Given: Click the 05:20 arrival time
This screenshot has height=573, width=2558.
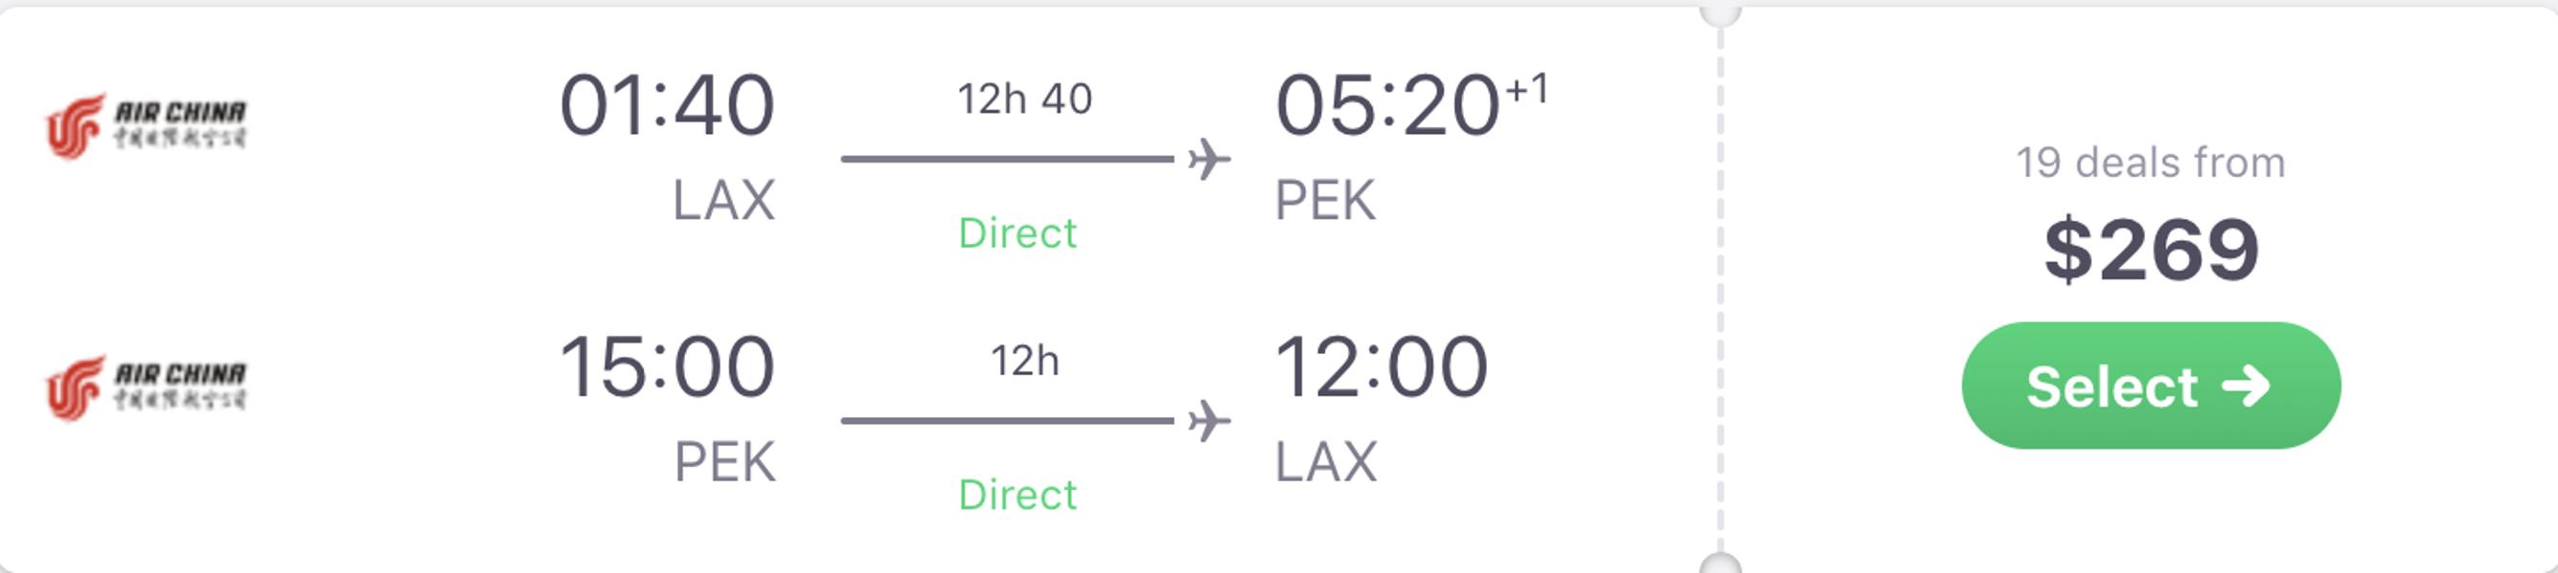Looking at the screenshot, I should tap(1386, 105).
